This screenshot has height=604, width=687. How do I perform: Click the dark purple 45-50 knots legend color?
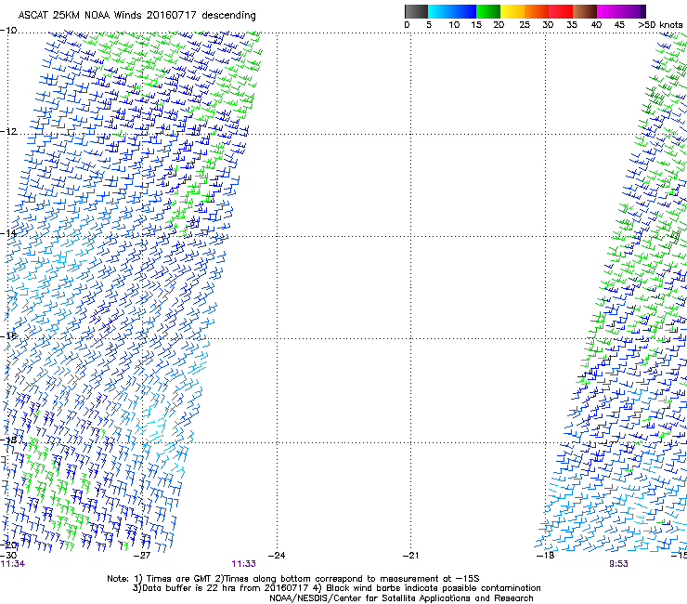(x=633, y=11)
